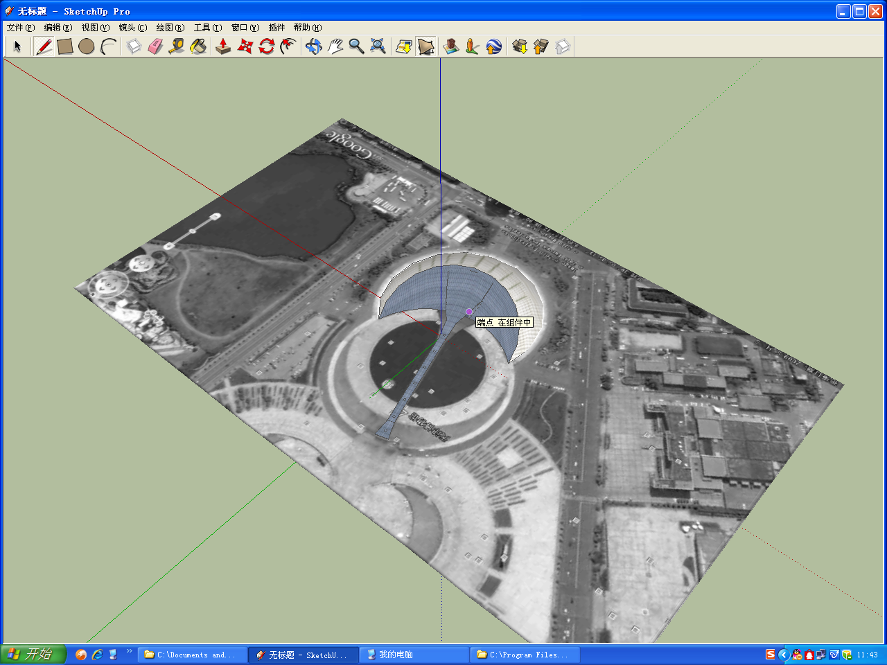Open the 镜头 (Camera) menu
The image size is (887, 665).
coord(132,28)
